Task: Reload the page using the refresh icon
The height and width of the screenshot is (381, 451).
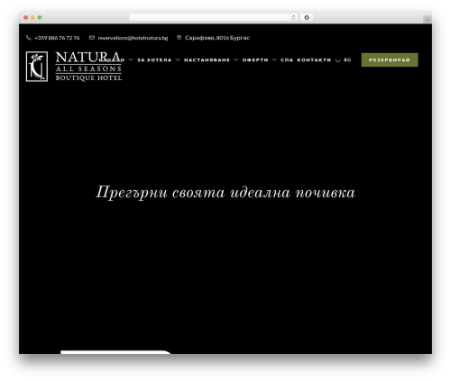Action: pyautogui.click(x=293, y=18)
